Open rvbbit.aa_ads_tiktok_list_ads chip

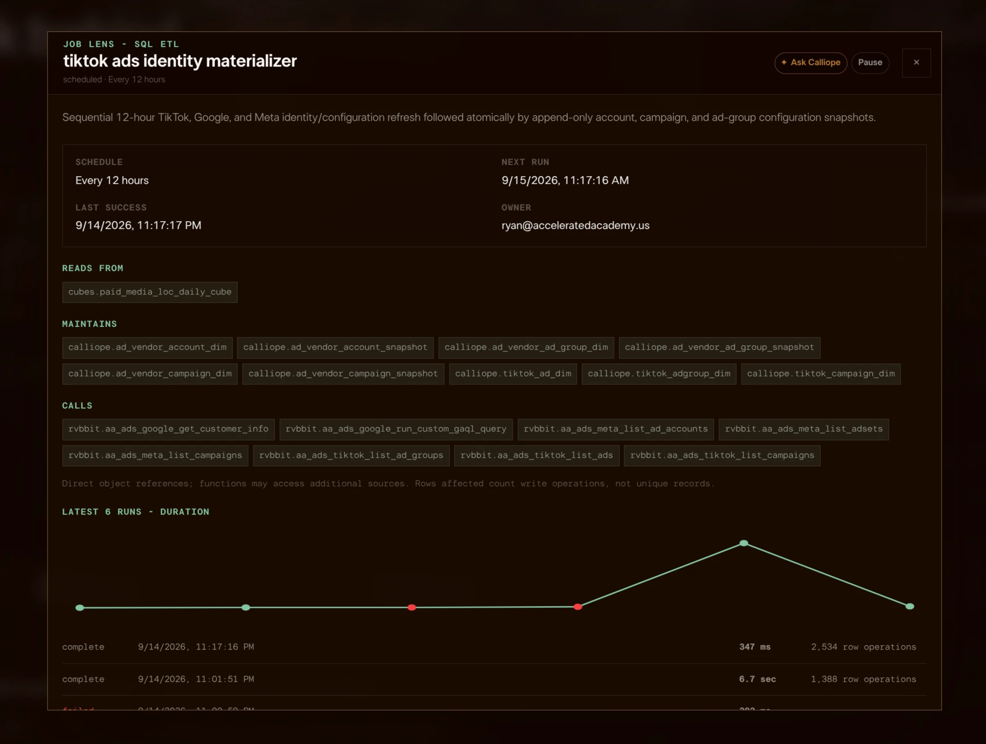point(537,455)
